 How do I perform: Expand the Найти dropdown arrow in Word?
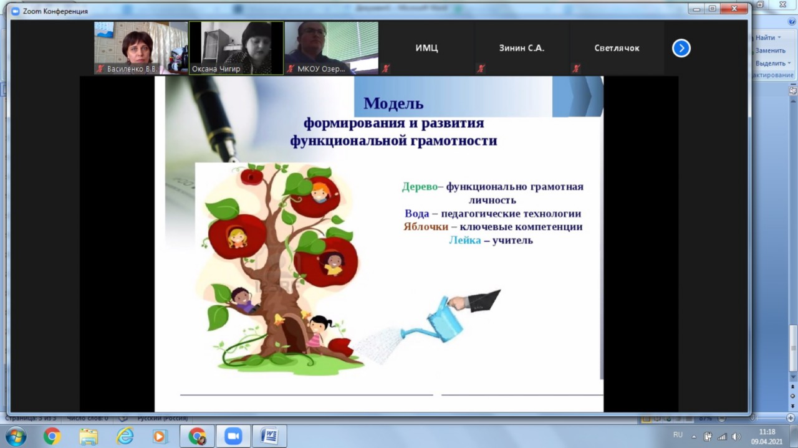pos(779,38)
